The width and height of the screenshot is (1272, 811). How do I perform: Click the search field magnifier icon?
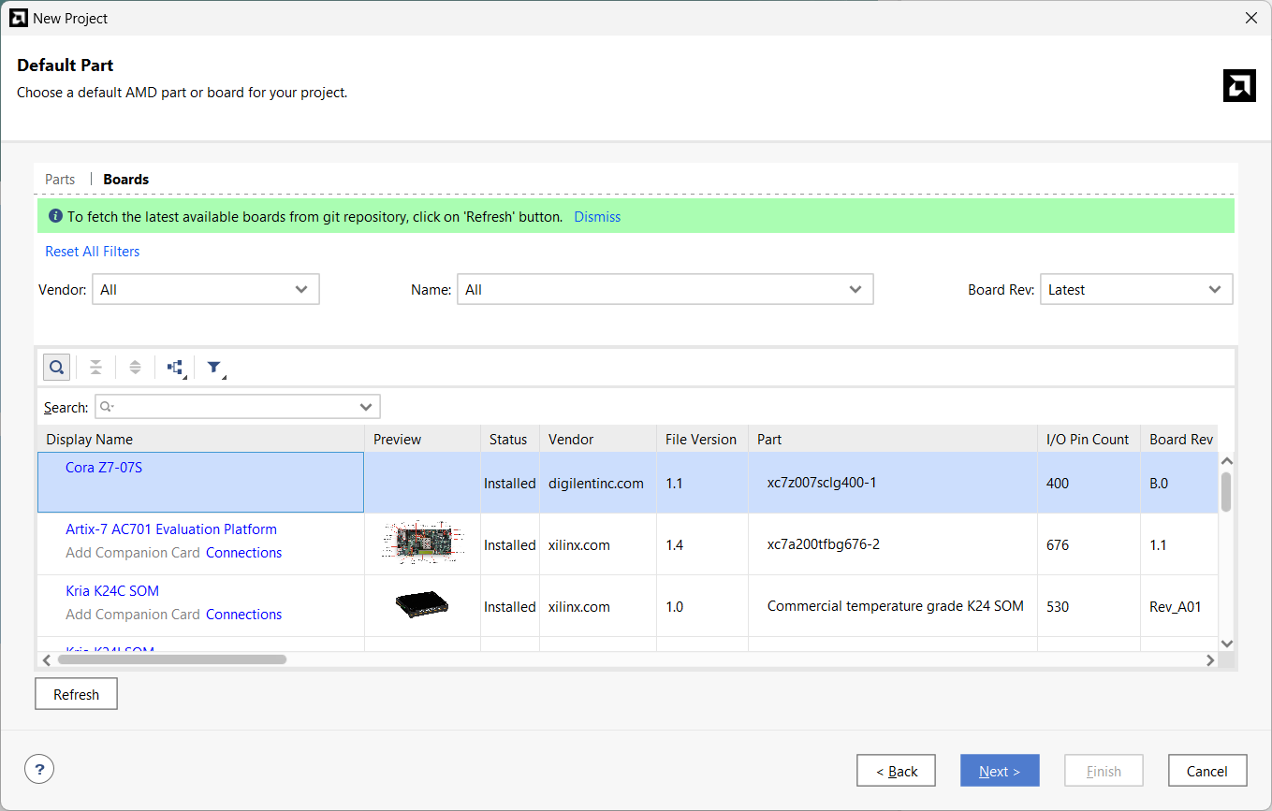(x=107, y=407)
